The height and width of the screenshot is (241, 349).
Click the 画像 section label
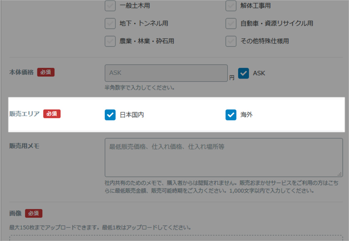(15, 213)
